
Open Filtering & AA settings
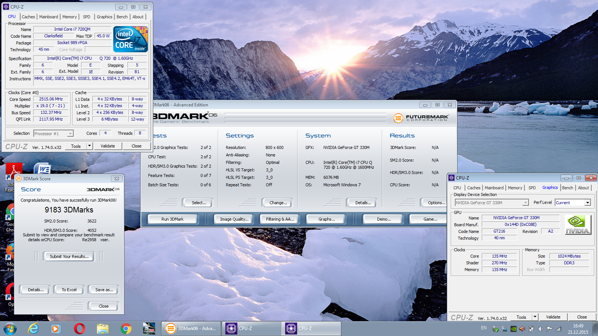(280, 219)
